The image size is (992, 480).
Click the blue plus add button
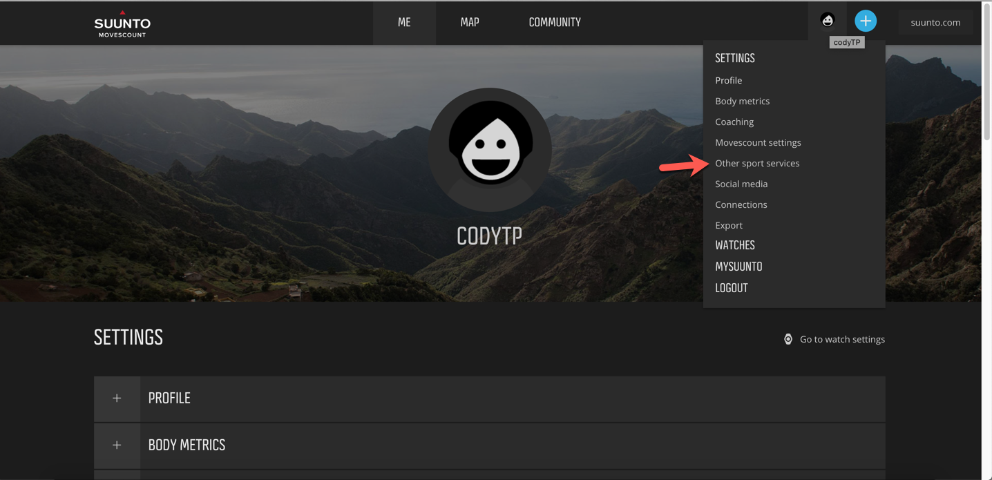pos(865,21)
